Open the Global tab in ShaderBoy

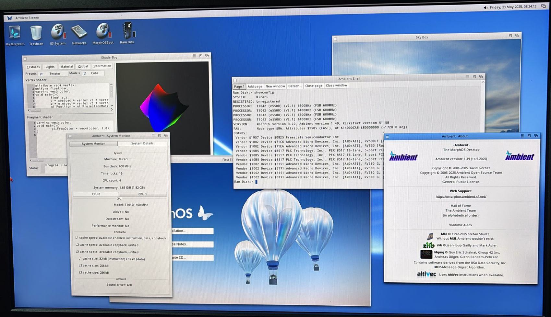(x=83, y=66)
